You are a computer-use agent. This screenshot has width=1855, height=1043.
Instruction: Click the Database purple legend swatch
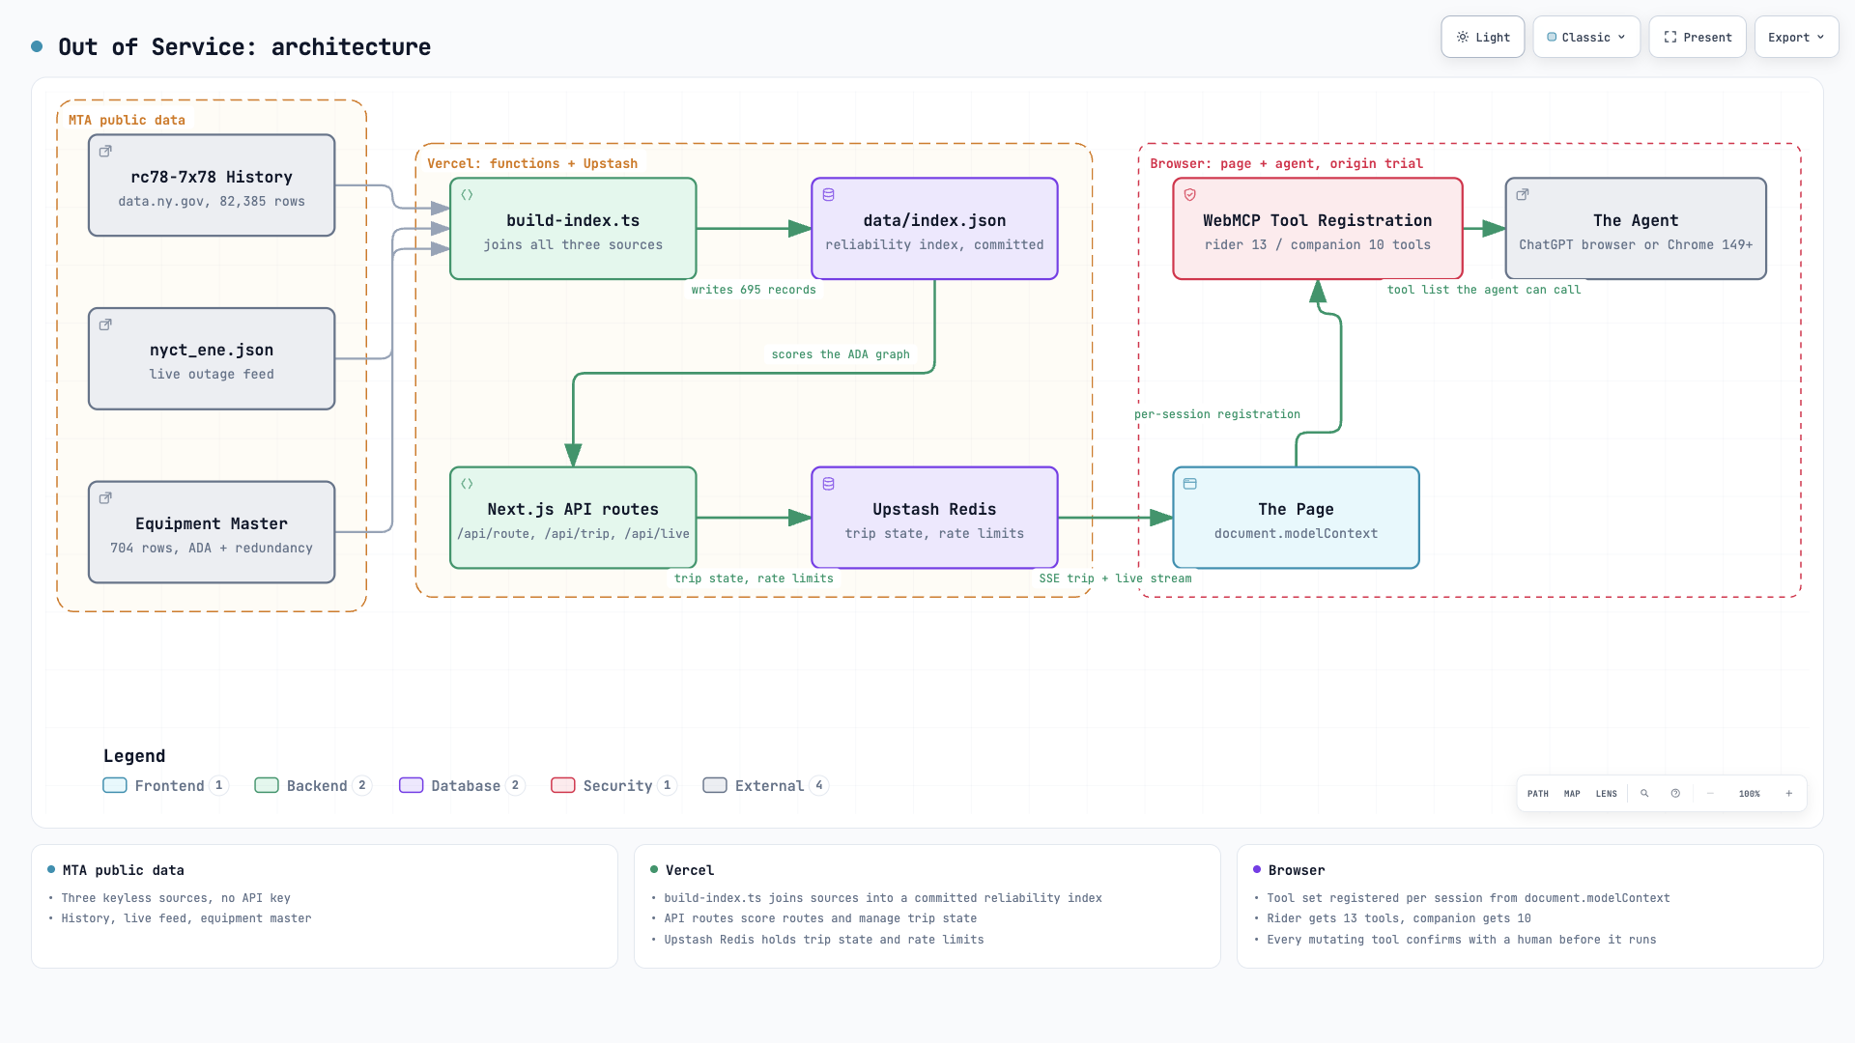[412, 785]
